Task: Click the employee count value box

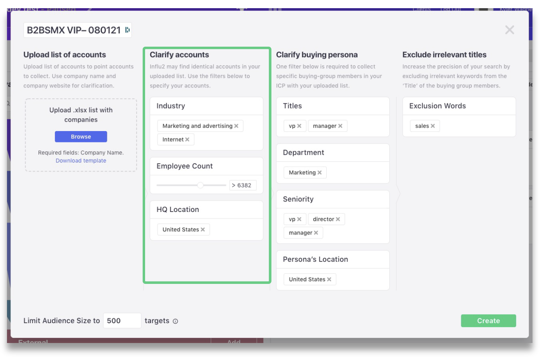Action: click(x=243, y=185)
